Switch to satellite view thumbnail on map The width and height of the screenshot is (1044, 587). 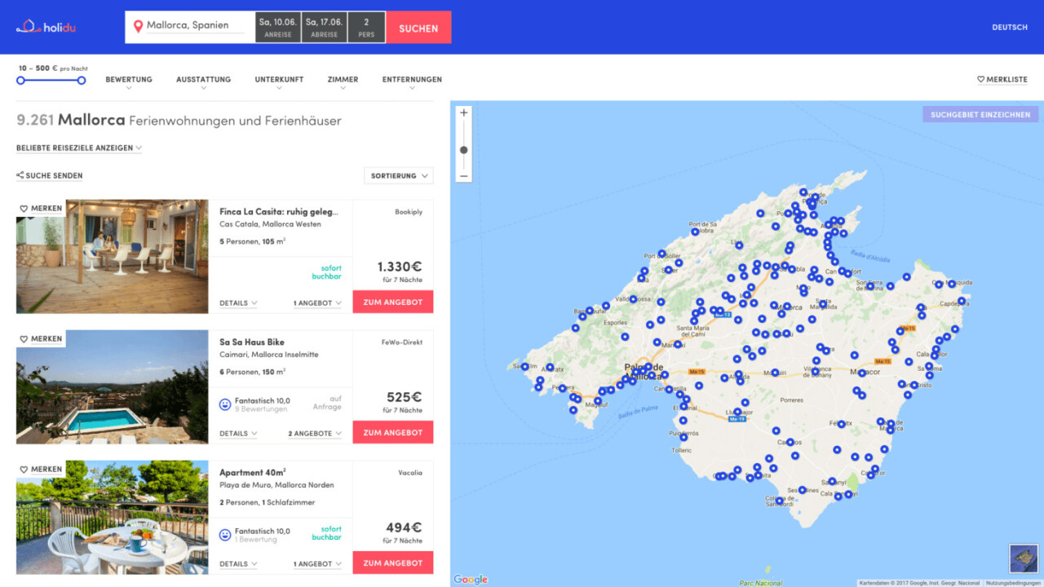click(x=1022, y=559)
